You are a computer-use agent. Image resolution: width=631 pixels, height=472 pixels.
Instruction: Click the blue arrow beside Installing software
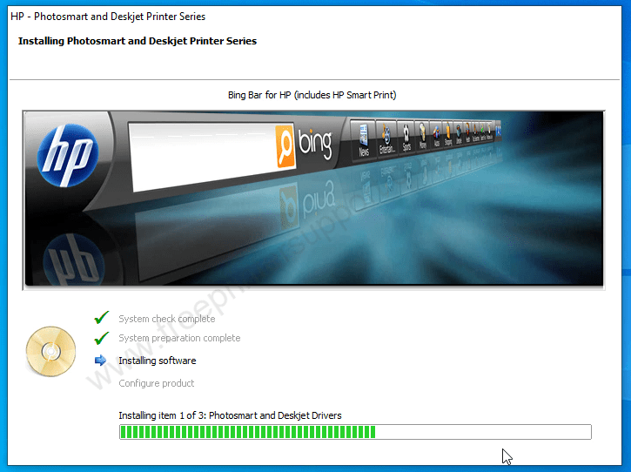101,360
